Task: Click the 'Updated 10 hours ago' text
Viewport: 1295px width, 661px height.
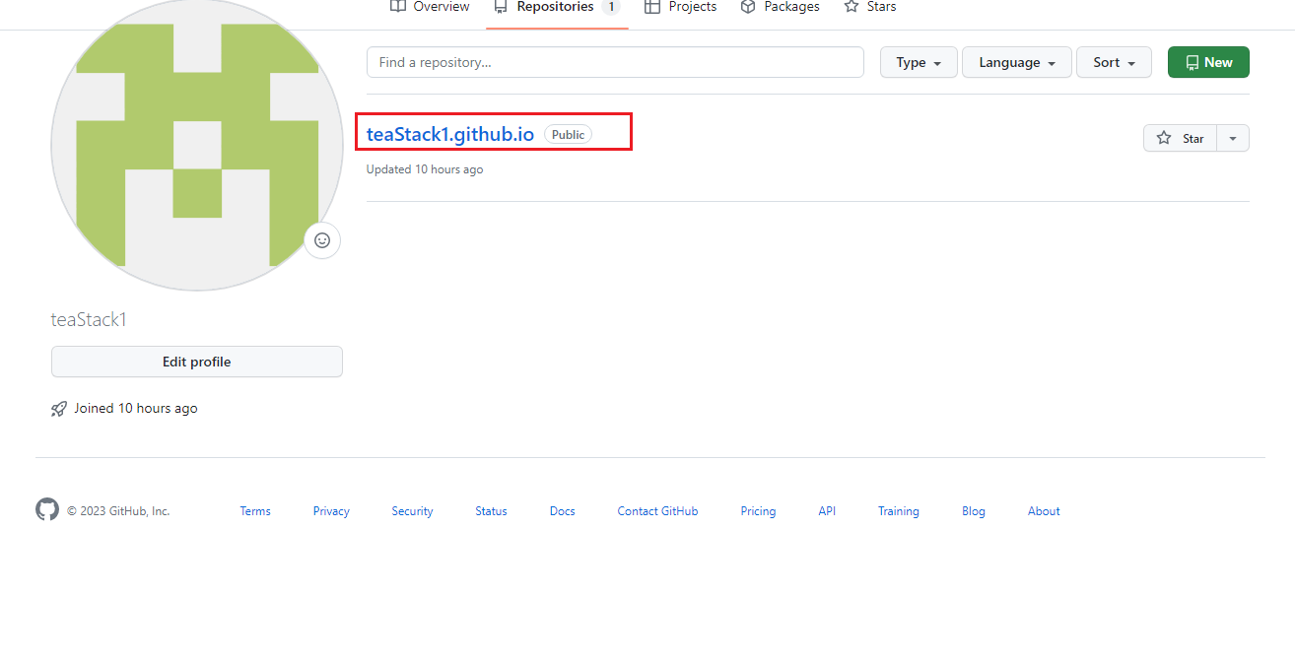Action: 425,169
